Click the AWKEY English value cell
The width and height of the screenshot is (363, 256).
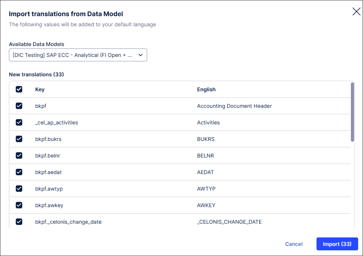point(207,205)
